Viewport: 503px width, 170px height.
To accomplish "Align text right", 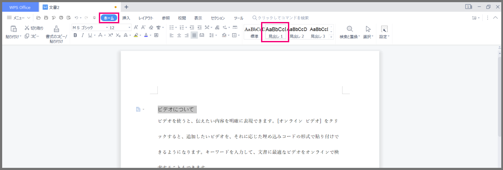I will click(186, 35).
